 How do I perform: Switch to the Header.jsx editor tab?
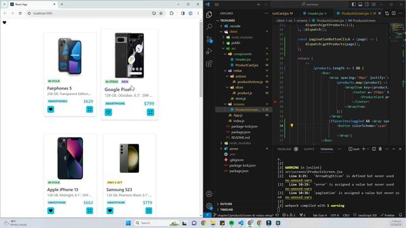315,13
